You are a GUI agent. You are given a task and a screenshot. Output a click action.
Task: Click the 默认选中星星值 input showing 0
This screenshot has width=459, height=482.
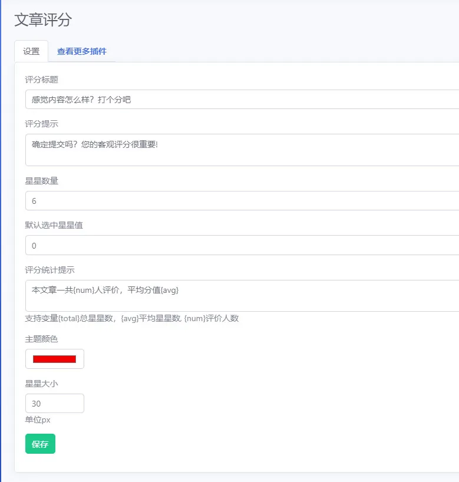(242, 245)
